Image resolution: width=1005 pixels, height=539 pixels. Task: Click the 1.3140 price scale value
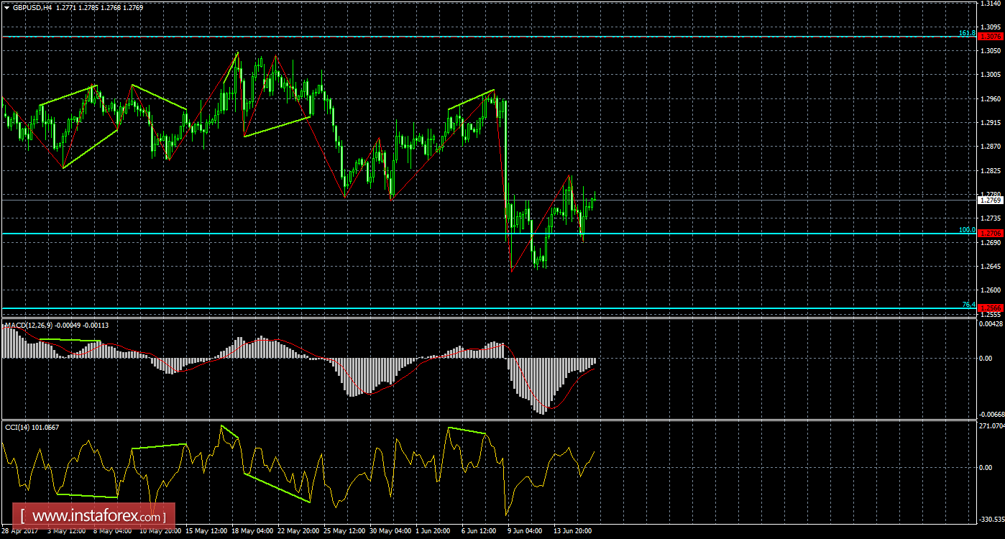point(991,4)
